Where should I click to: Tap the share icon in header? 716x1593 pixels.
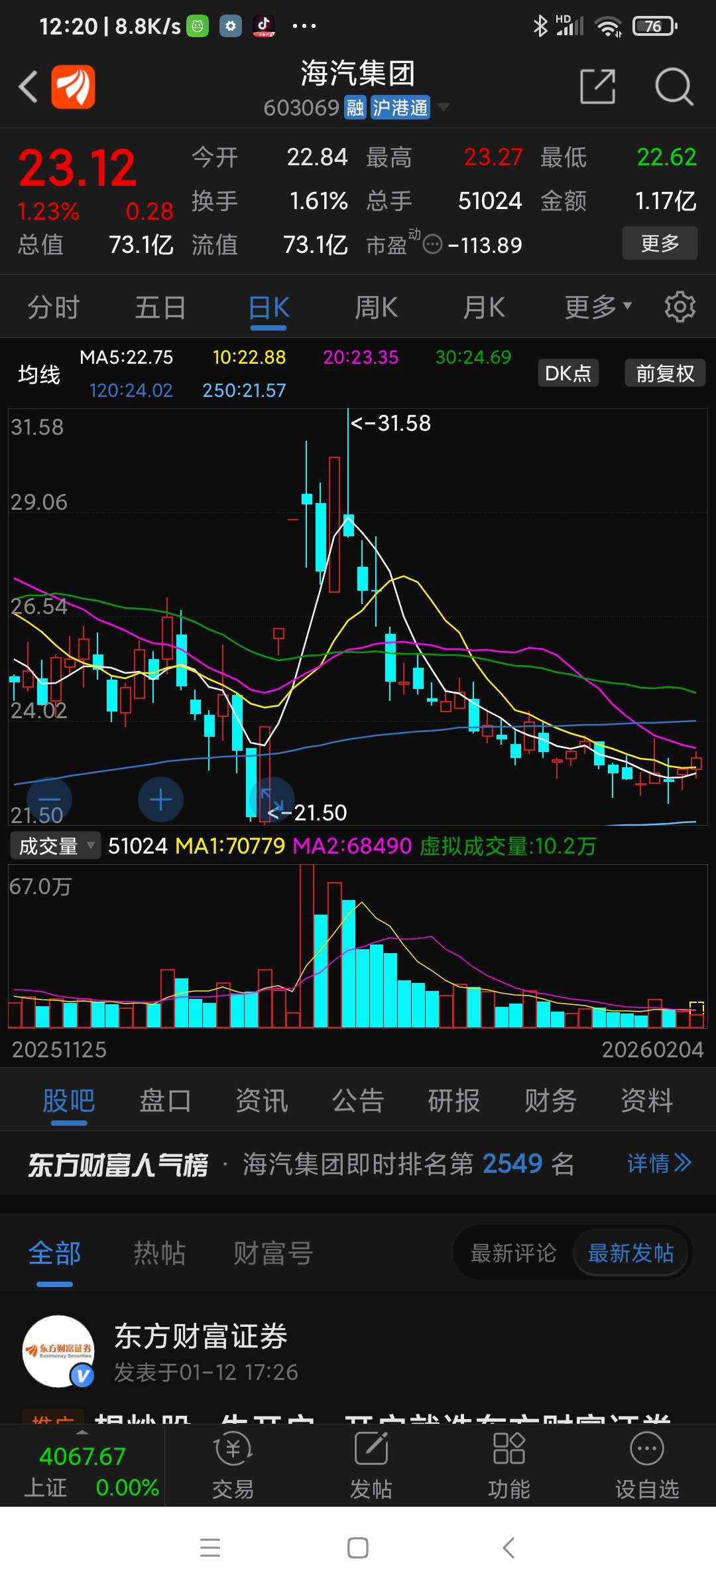[x=598, y=86]
